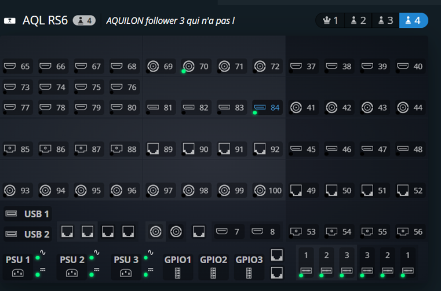Select the PSU 1 power supply

click(x=18, y=266)
